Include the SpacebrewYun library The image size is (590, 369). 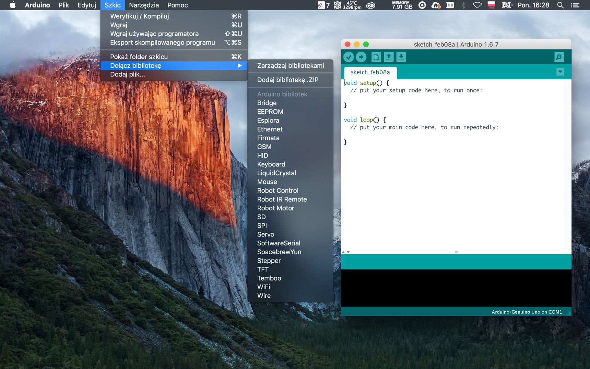click(291, 252)
